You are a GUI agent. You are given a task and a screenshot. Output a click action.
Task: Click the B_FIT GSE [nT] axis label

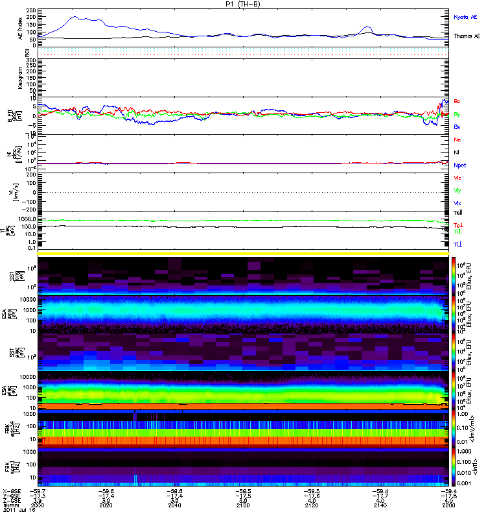[x=15, y=115]
